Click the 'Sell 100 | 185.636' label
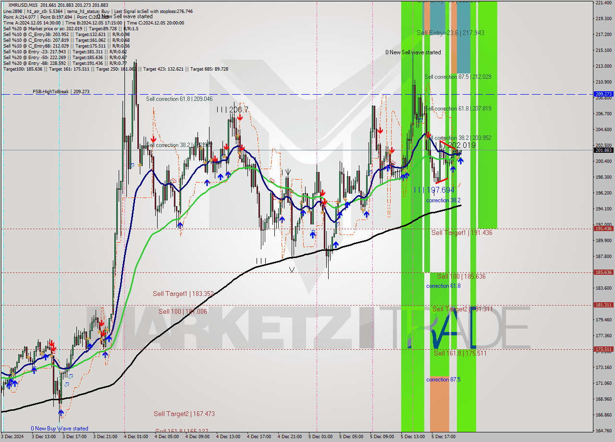Viewport: 615px width, 442px height. pyautogui.click(x=461, y=276)
